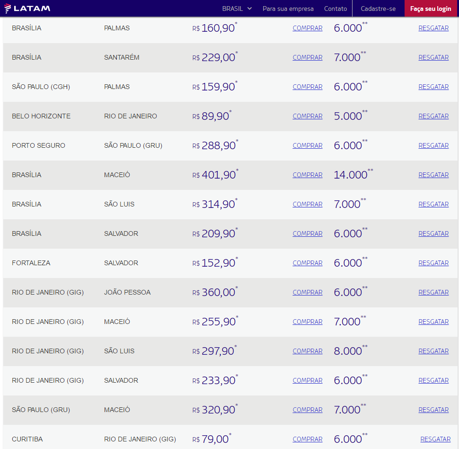Select the R$ 401,90 price text
Viewport: 459px width, 449px height.
215,174
